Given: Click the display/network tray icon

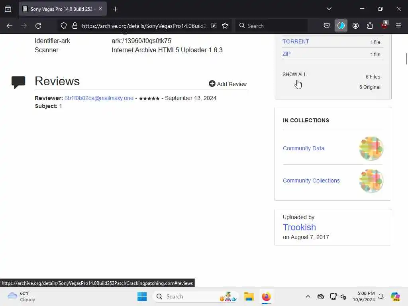Looking at the screenshot, I should (x=333, y=296).
